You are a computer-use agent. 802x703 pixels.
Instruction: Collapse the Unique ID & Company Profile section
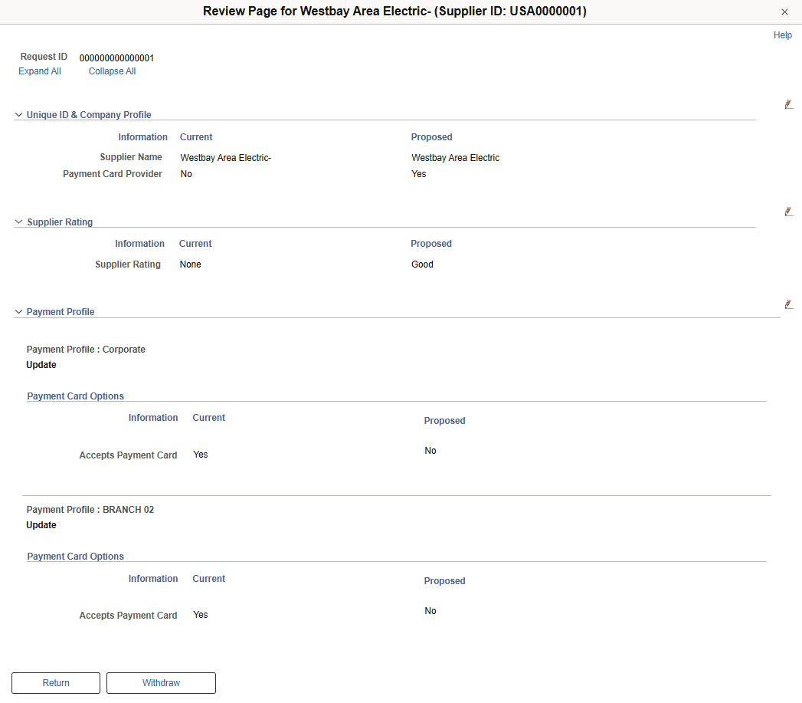(18, 114)
